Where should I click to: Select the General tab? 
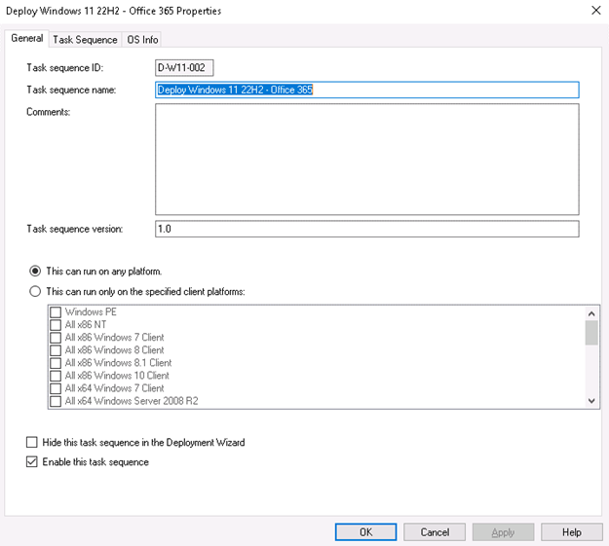pyautogui.click(x=26, y=39)
